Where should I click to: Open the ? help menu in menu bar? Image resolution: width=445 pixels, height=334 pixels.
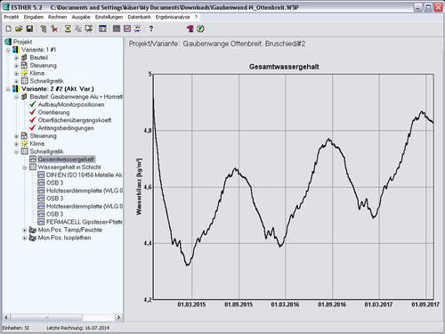tap(196, 17)
